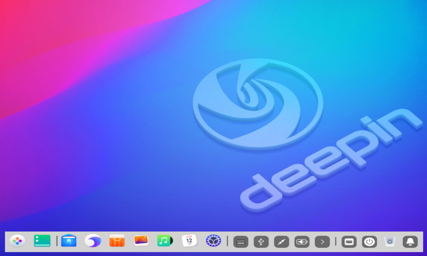Open the network connection tray icon
The height and width of the screenshot is (256, 427).
coord(281,242)
